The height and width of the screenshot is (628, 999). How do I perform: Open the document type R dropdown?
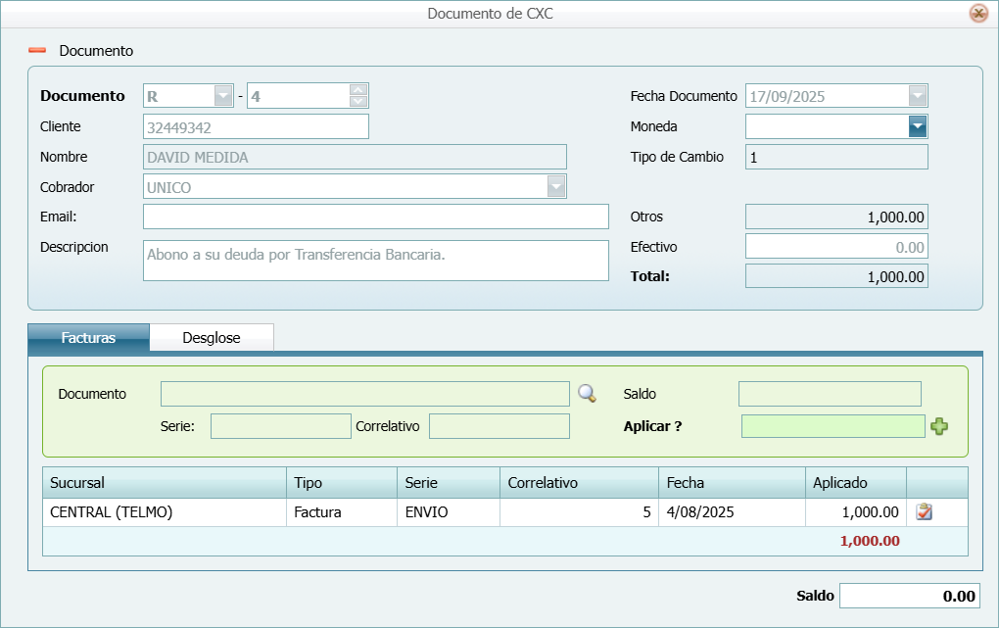[x=223, y=96]
